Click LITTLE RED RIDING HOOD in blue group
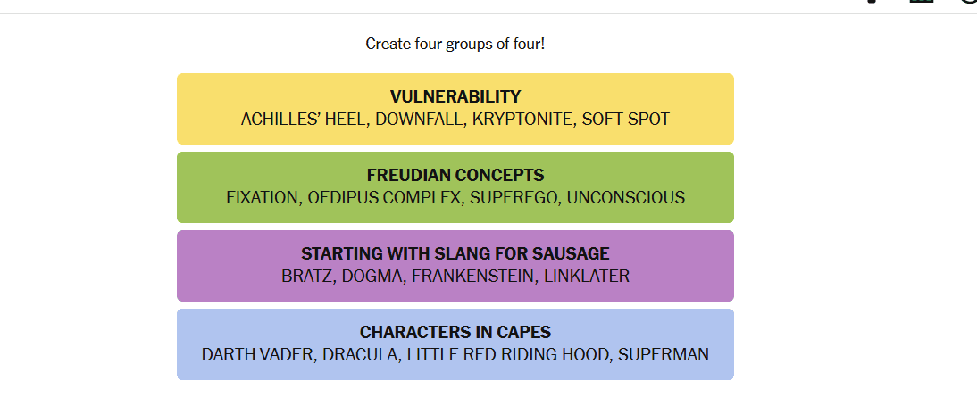 coord(508,354)
